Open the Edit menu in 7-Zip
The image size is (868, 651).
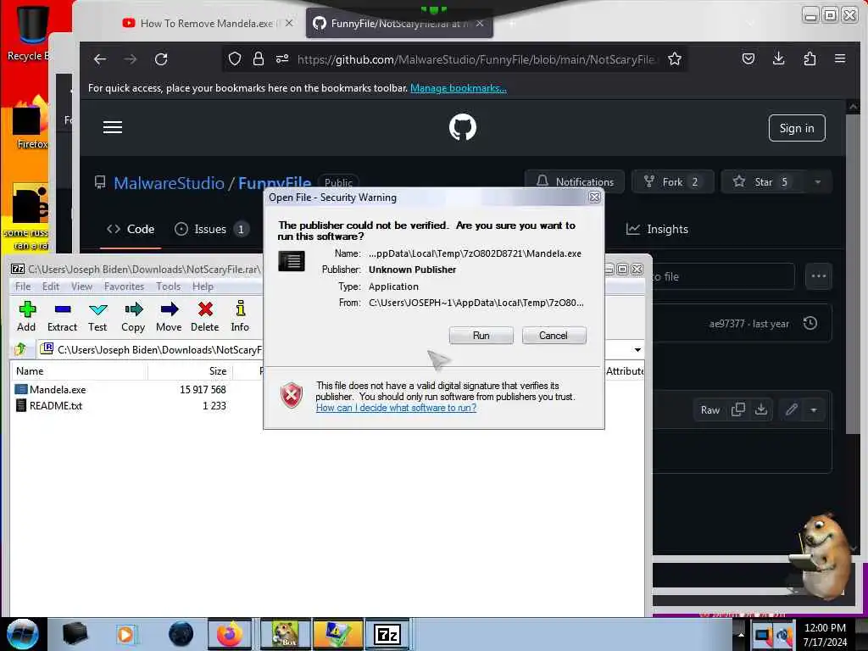[x=50, y=287]
